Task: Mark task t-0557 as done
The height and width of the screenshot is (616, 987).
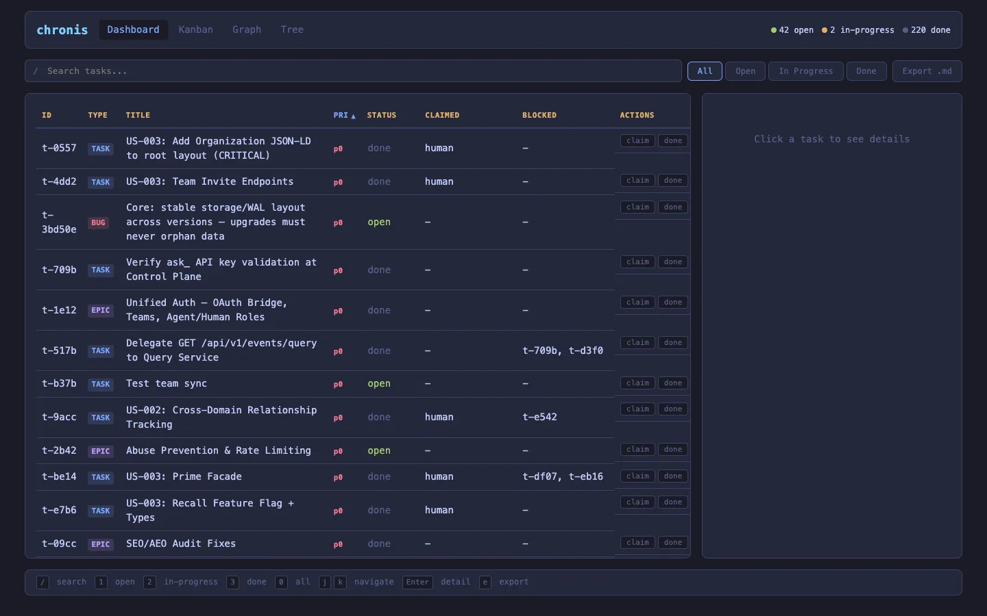Action: click(x=673, y=141)
